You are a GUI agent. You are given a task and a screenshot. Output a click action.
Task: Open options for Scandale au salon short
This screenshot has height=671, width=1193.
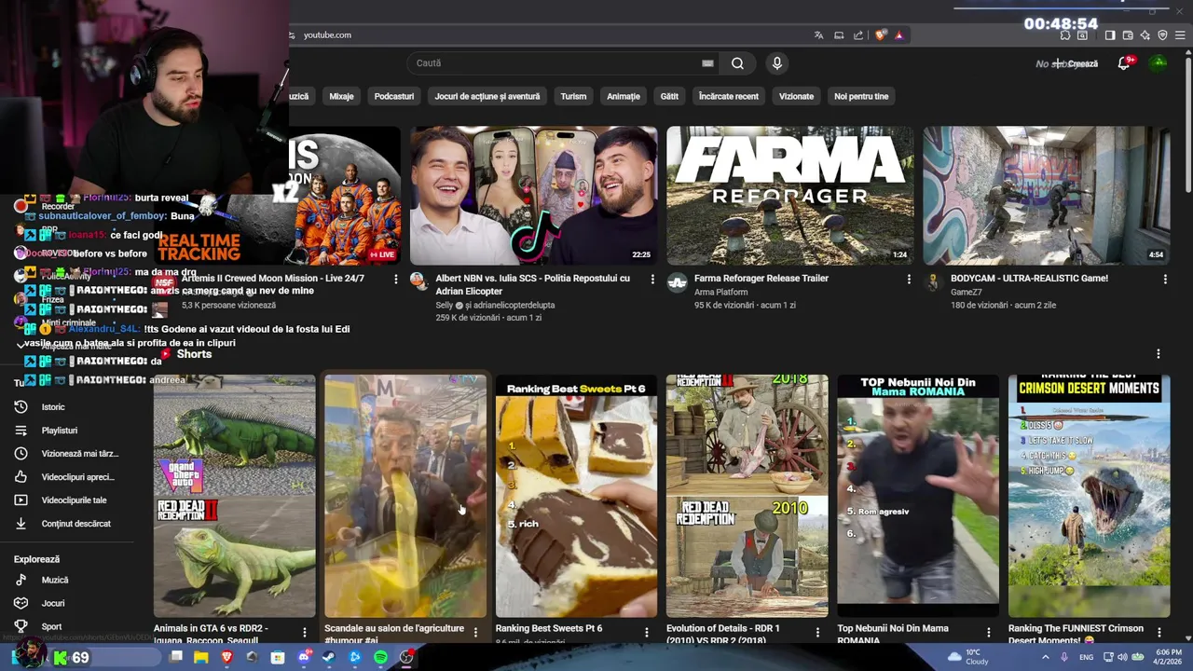475,633
